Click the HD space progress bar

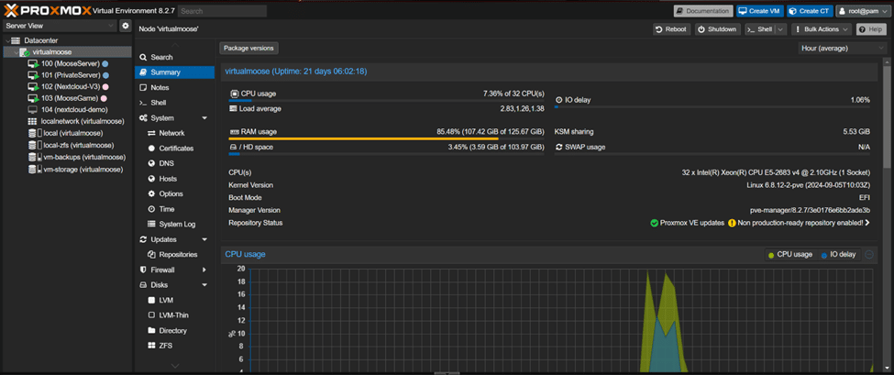[386, 154]
